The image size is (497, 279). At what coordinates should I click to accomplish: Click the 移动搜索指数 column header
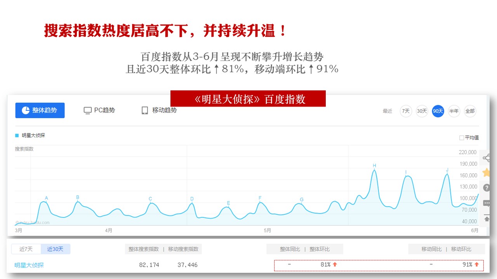click(x=183, y=249)
